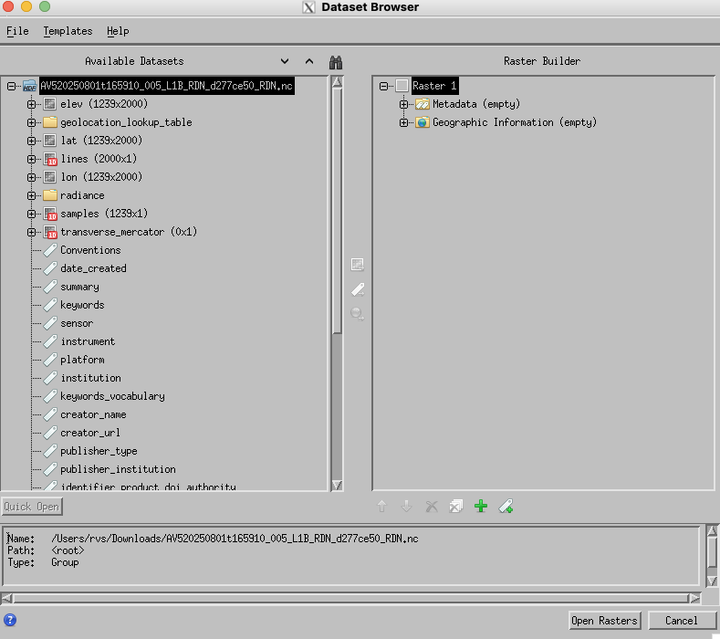The height and width of the screenshot is (639, 720).
Task: Select the instrument attribute
Action: (x=88, y=341)
